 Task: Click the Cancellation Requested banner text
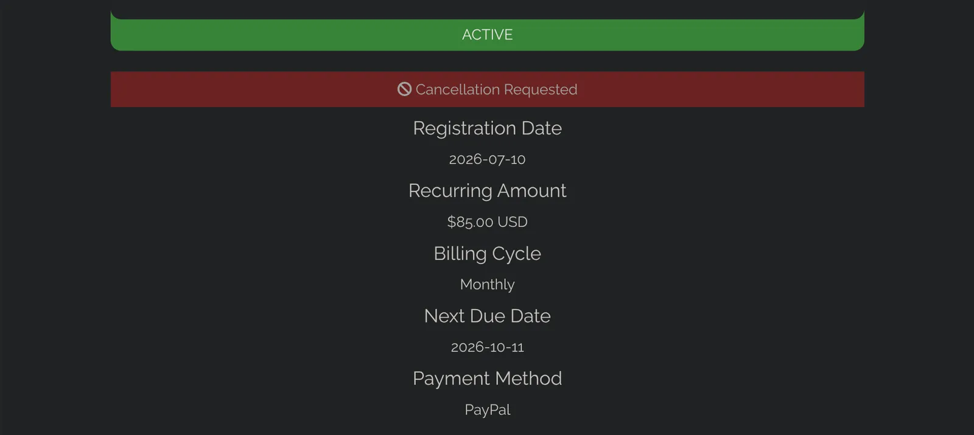(496, 89)
